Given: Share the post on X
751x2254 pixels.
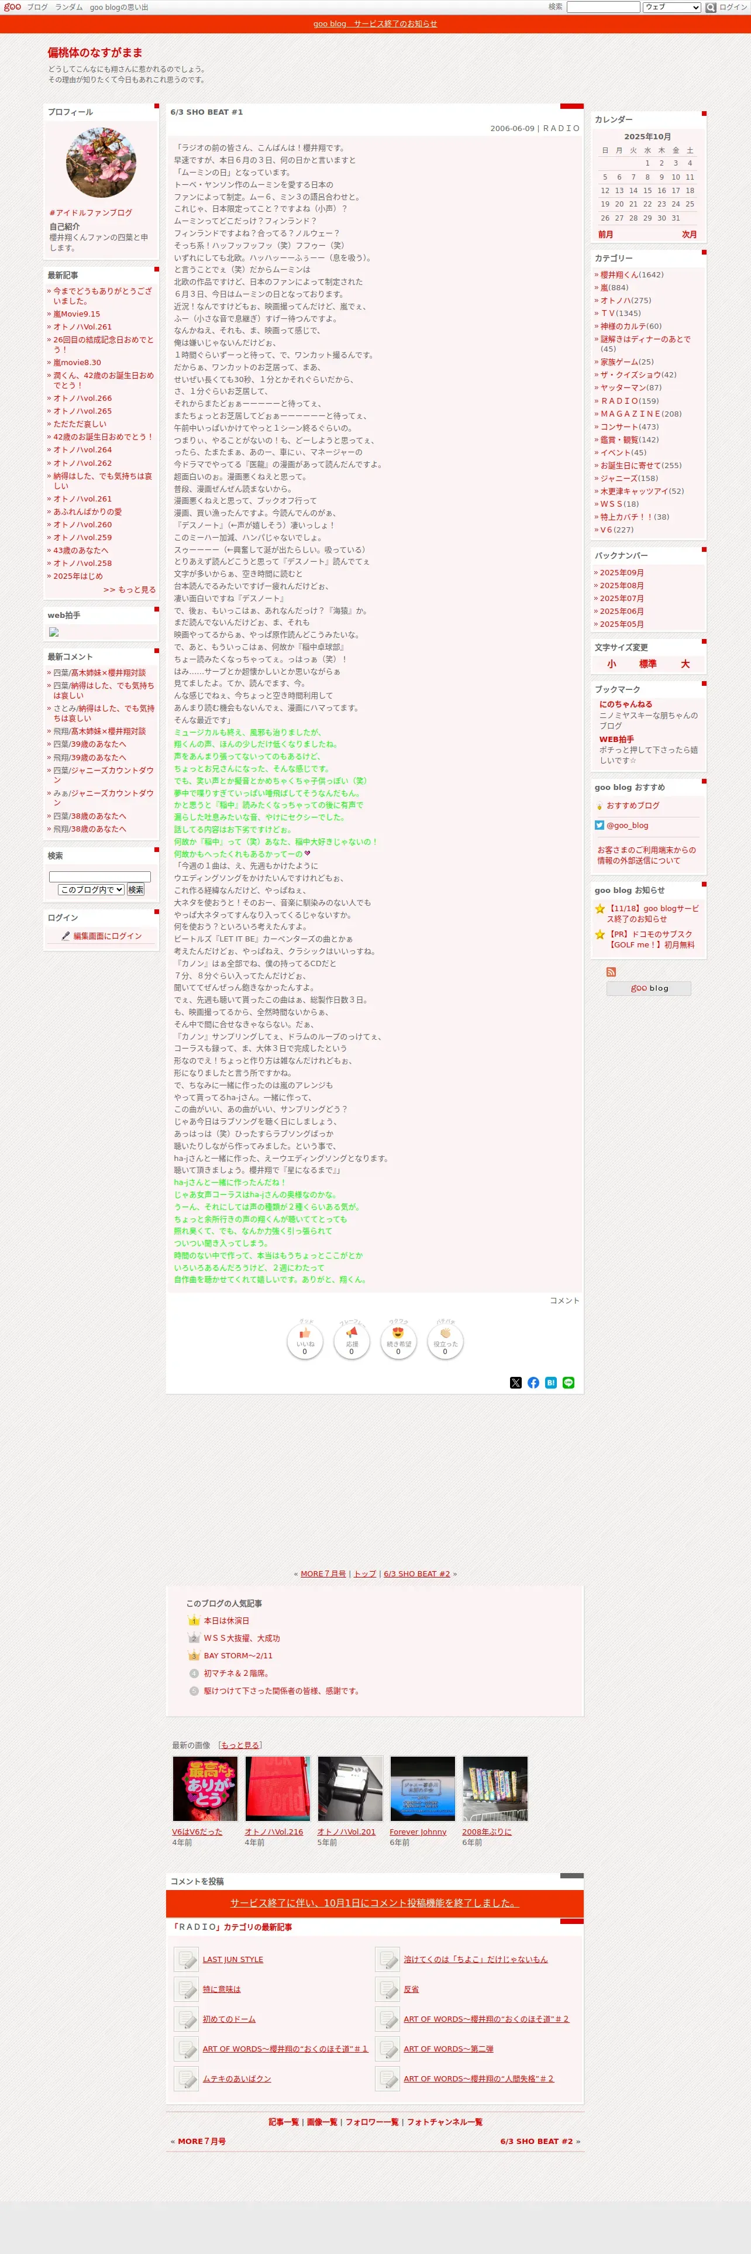Looking at the screenshot, I should [516, 1383].
